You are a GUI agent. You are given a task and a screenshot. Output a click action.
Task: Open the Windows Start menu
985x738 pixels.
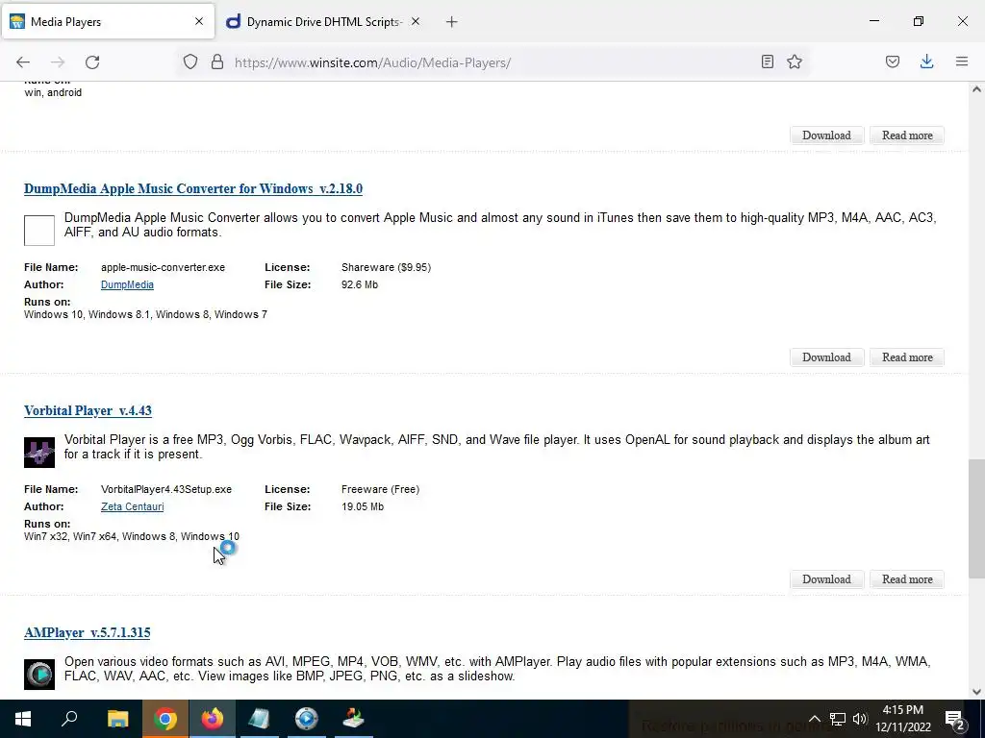[23, 719]
